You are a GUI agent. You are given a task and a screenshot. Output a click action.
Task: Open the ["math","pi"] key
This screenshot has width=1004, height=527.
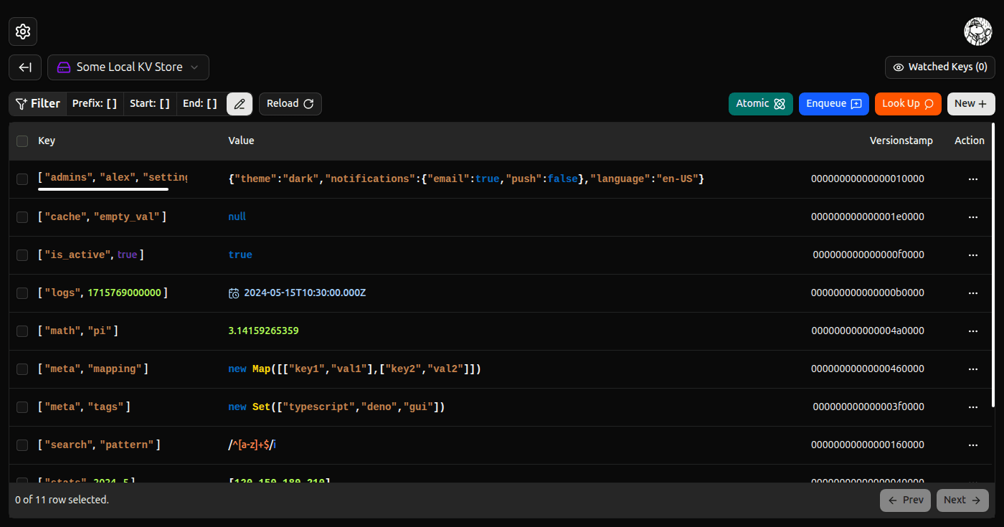(78, 331)
